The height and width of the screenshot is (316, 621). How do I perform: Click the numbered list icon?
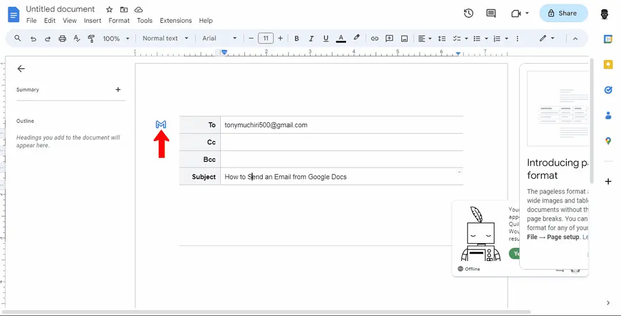point(497,38)
